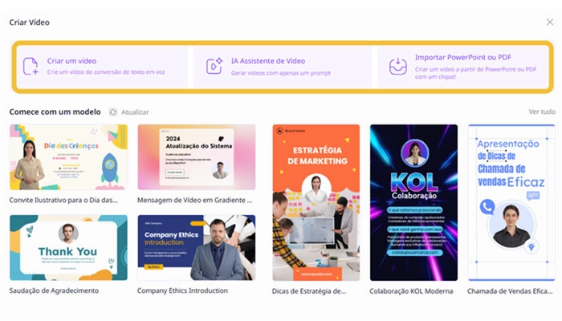The height and width of the screenshot is (321, 562).
Task: Select the Dia das Crianças template thumbnail
Action: pyautogui.click(x=68, y=157)
